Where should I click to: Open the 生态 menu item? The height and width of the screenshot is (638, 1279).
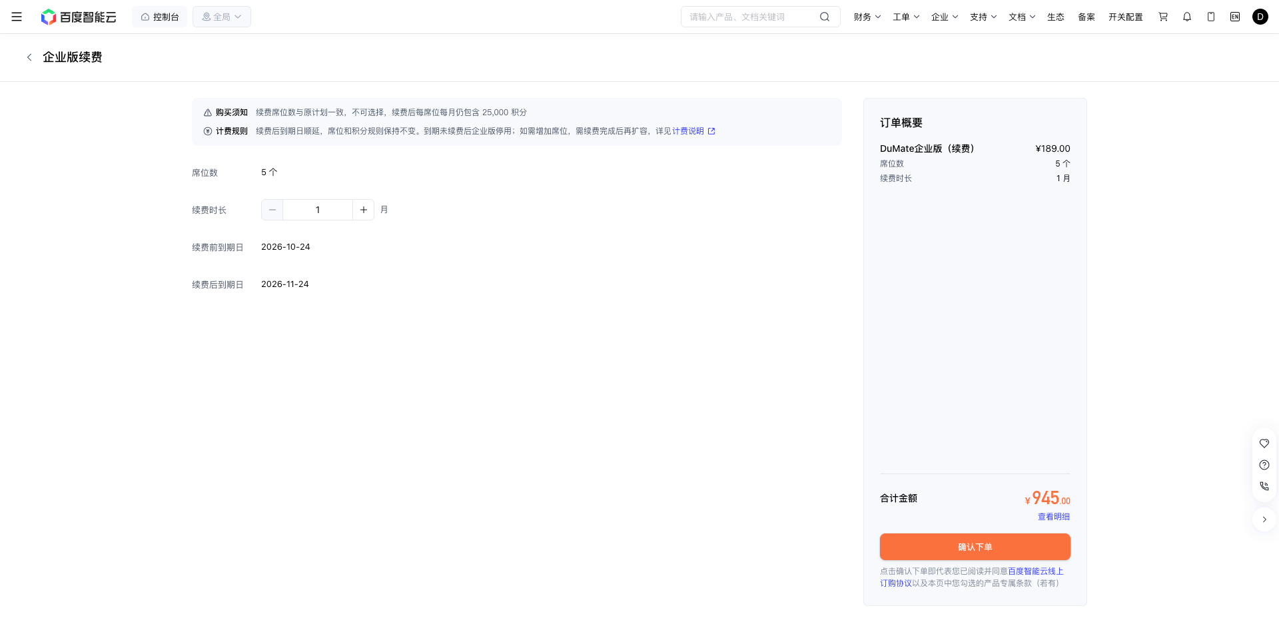1056,17
